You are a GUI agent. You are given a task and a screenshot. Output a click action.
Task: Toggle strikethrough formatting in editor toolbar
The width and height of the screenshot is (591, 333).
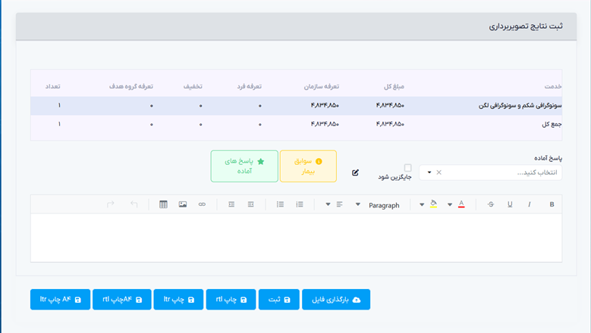click(490, 204)
